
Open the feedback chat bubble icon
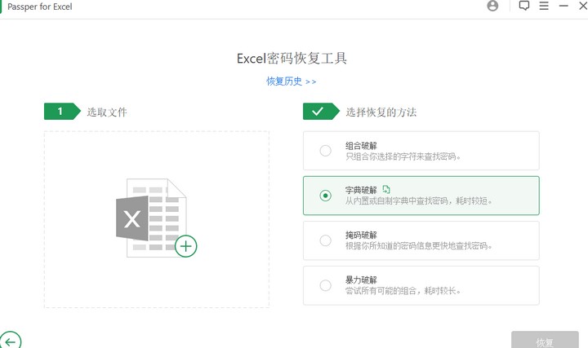click(524, 6)
